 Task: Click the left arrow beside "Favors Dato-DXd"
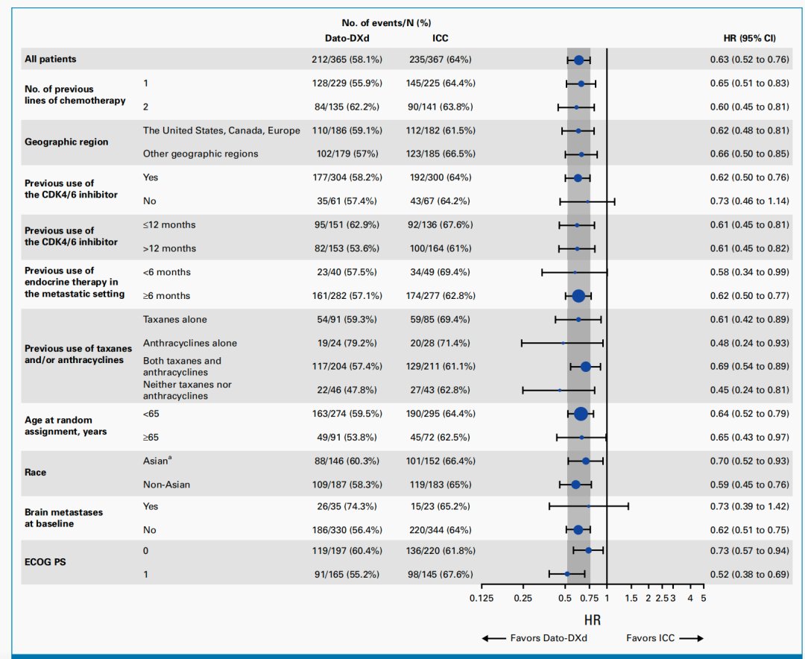(494, 638)
